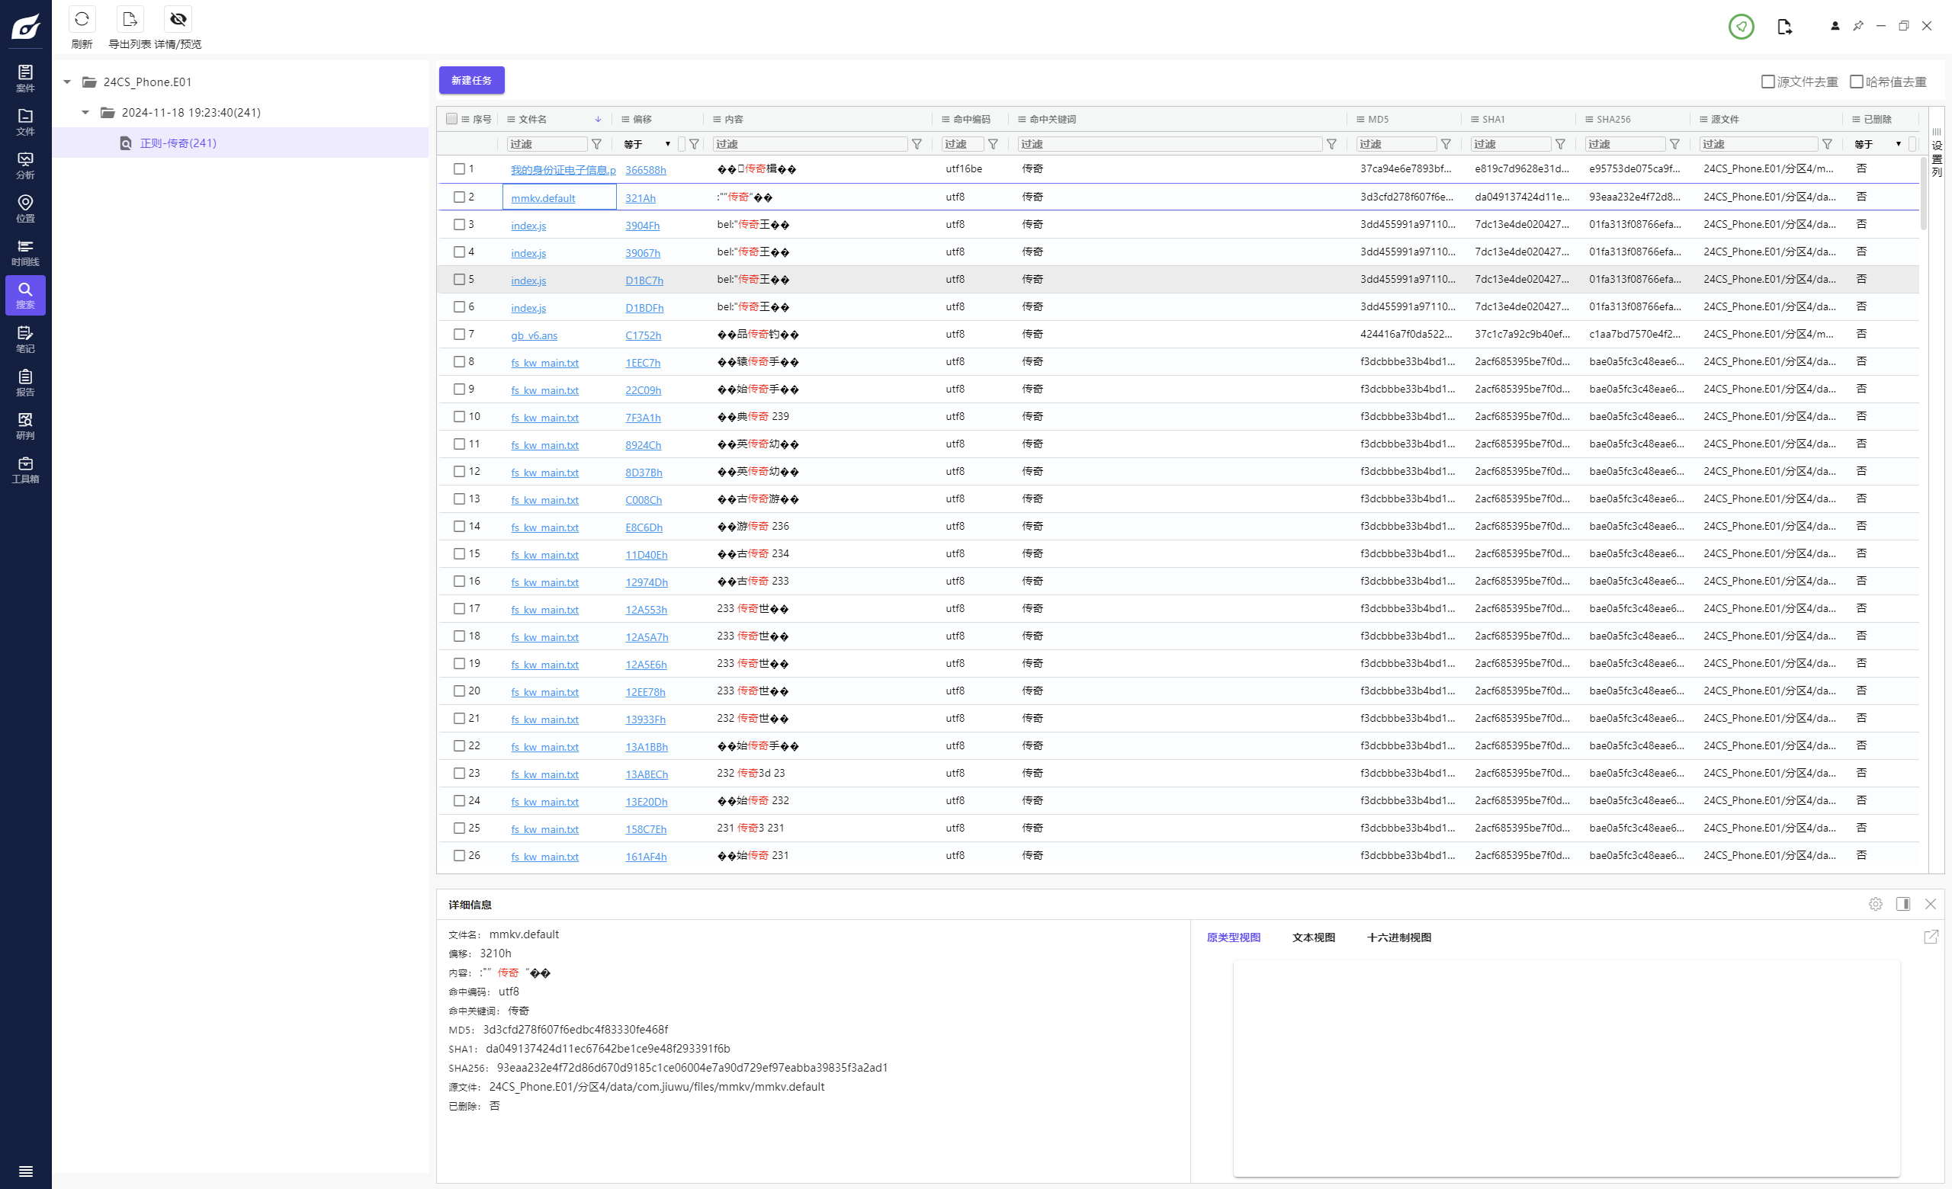This screenshot has width=1952, height=1189.
Task: Open mmkv.default file link
Action: point(544,198)
